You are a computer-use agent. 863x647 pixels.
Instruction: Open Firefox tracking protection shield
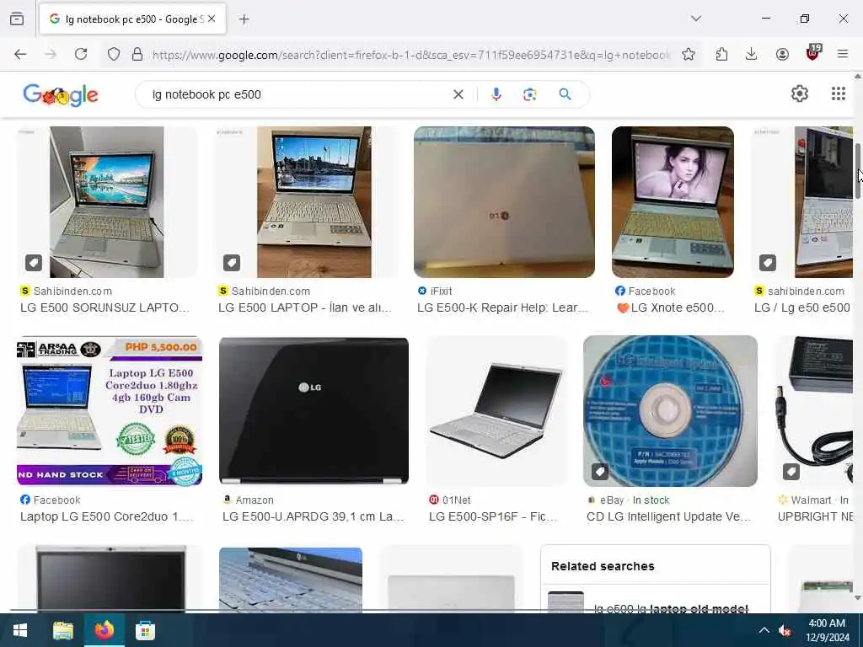[x=114, y=54]
